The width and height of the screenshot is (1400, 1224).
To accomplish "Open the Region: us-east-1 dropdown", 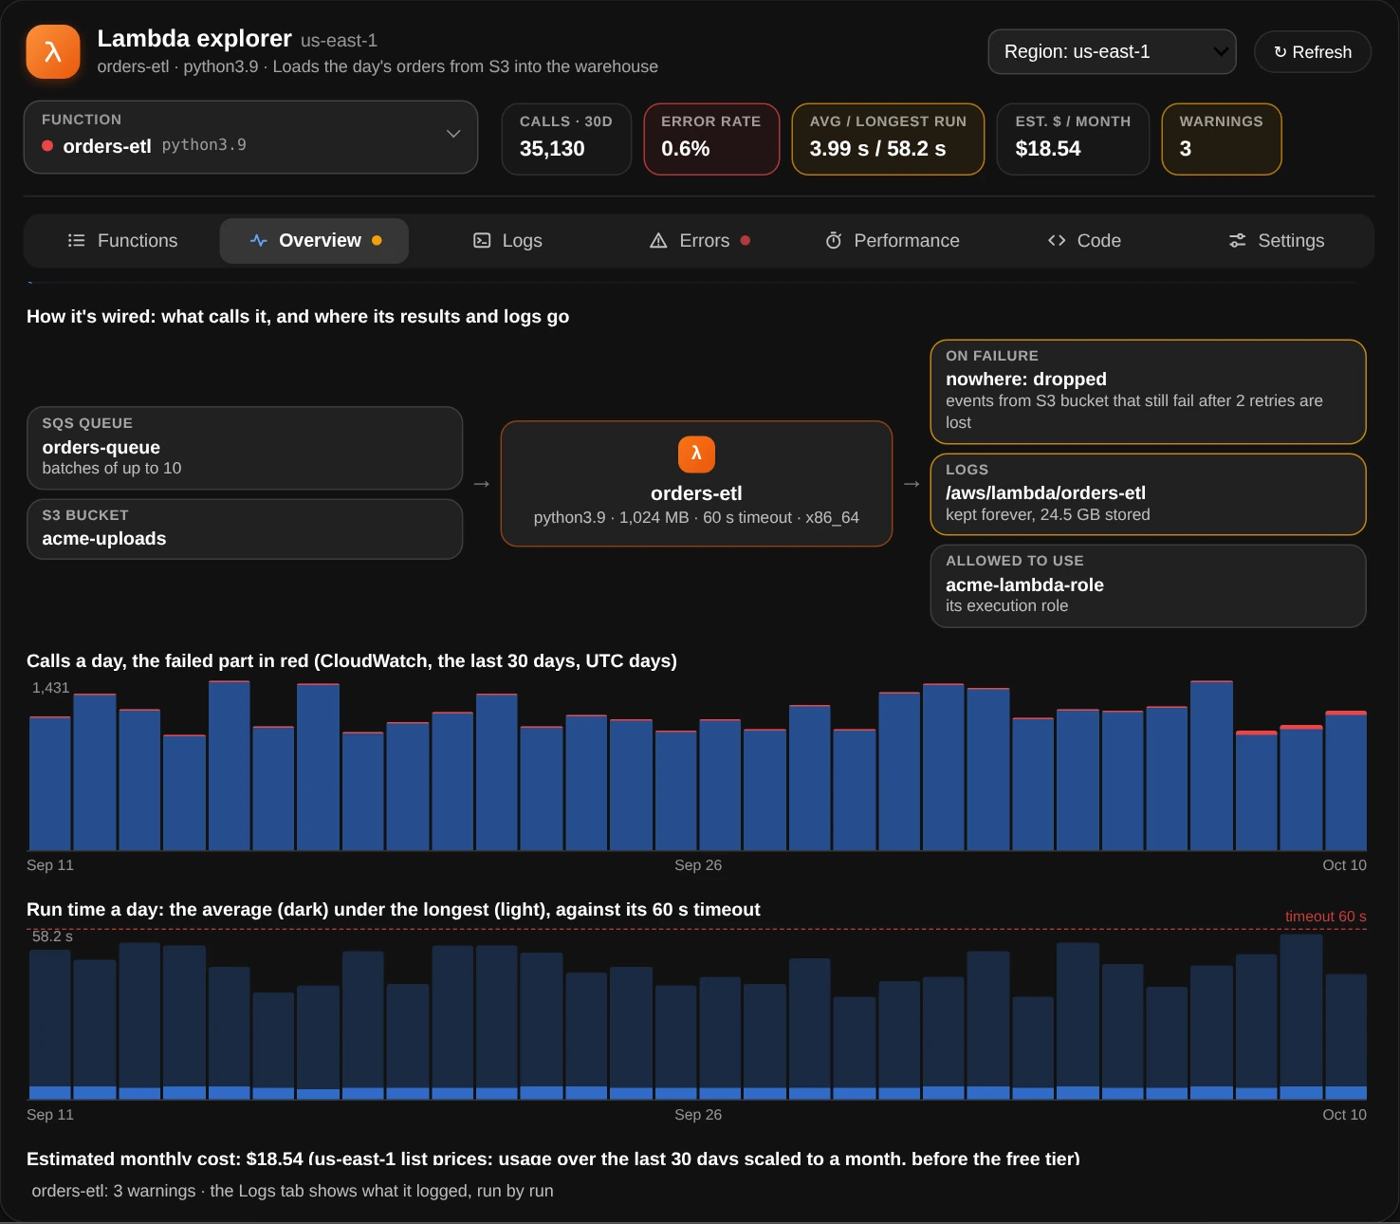I will (x=1113, y=52).
